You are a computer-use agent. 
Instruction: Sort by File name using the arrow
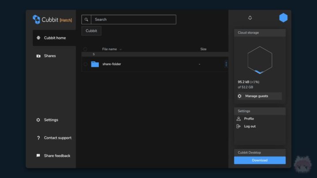121,49
